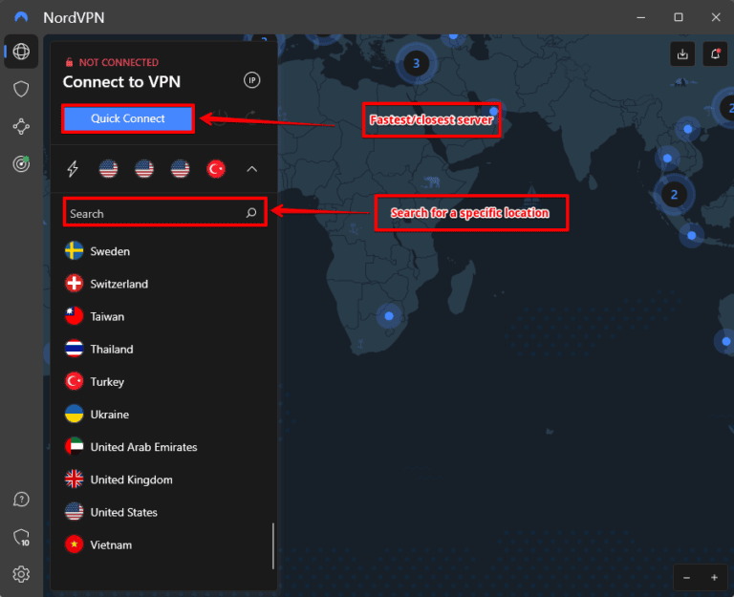Collapse the recent connections chevron
Image resolution: width=734 pixels, height=597 pixels.
pos(252,169)
